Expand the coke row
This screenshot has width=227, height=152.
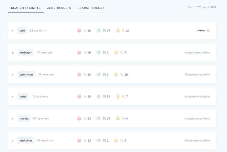click(x=13, y=31)
